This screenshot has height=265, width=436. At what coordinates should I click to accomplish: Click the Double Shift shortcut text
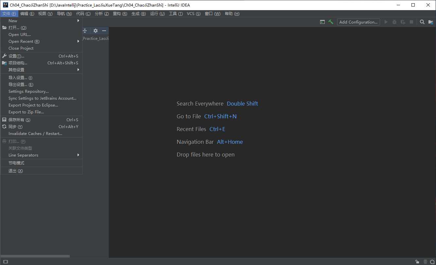pyautogui.click(x=242, y=104)
